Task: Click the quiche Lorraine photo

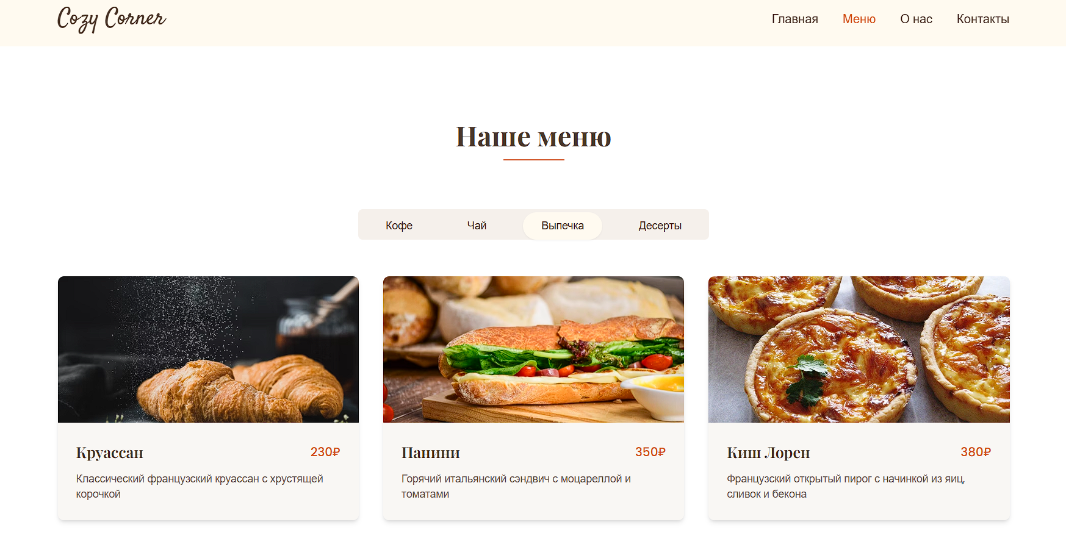Action: click(x=859, y=349)
